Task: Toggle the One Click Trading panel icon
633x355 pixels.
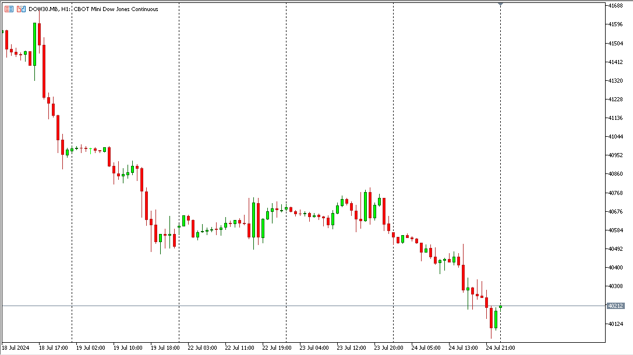Action: click(x=21, y=9)
